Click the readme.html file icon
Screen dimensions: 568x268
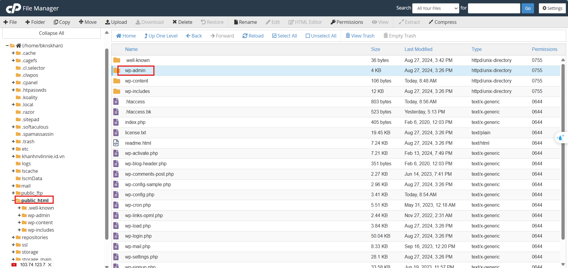(x=116, y=143)
